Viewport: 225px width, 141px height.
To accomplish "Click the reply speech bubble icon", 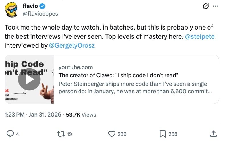I will point(11,134).
